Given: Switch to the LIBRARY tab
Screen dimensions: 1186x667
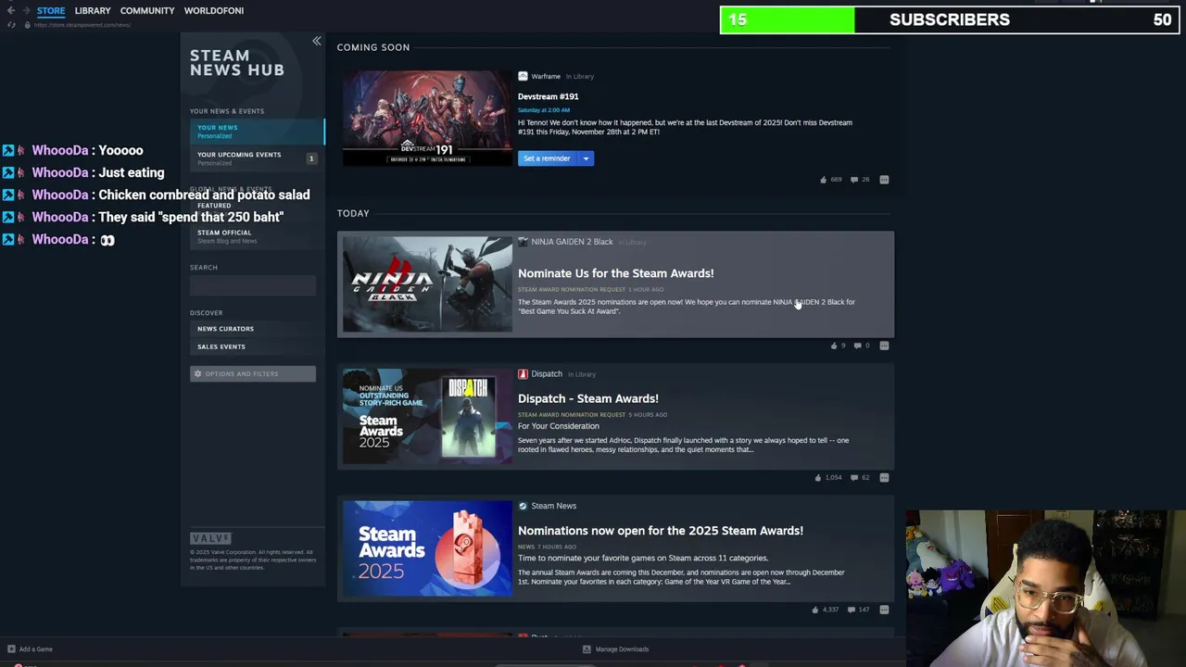Looking at the screenshot, I should [x=93, y=10].
